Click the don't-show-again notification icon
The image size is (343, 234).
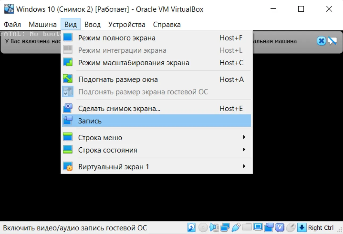[332, 41]
